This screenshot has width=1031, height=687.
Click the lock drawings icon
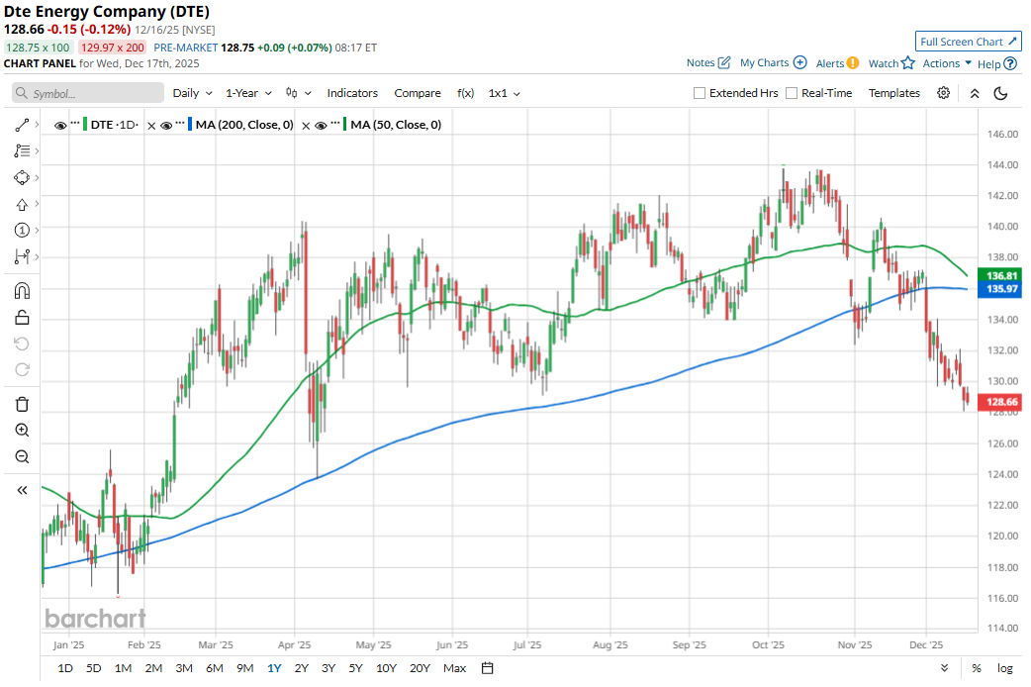[x=22, y=318]
